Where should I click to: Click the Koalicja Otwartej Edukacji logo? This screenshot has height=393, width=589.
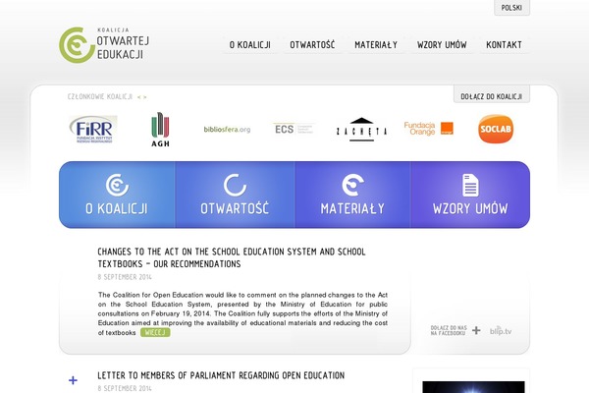pos(104,45)
